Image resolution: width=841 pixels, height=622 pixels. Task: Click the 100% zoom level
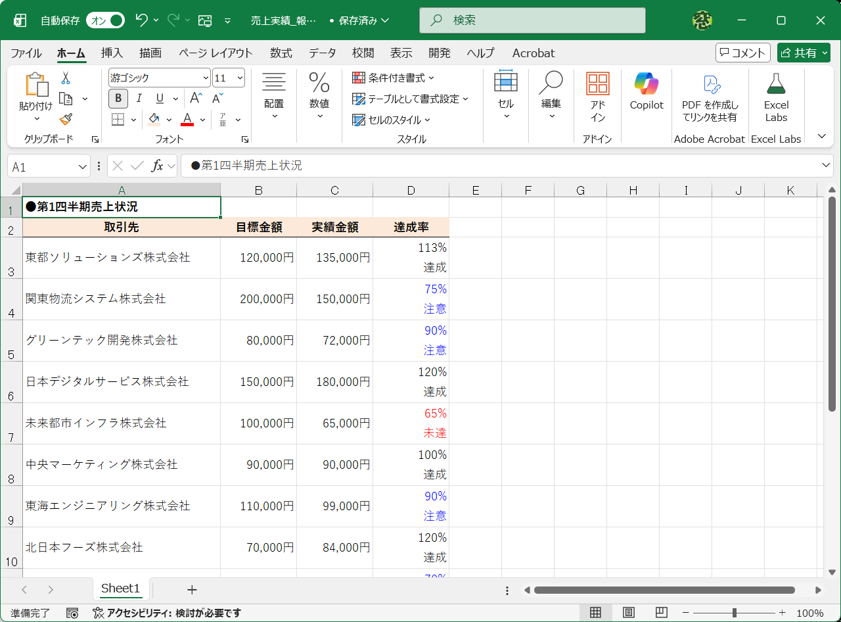tap(810, 613)
